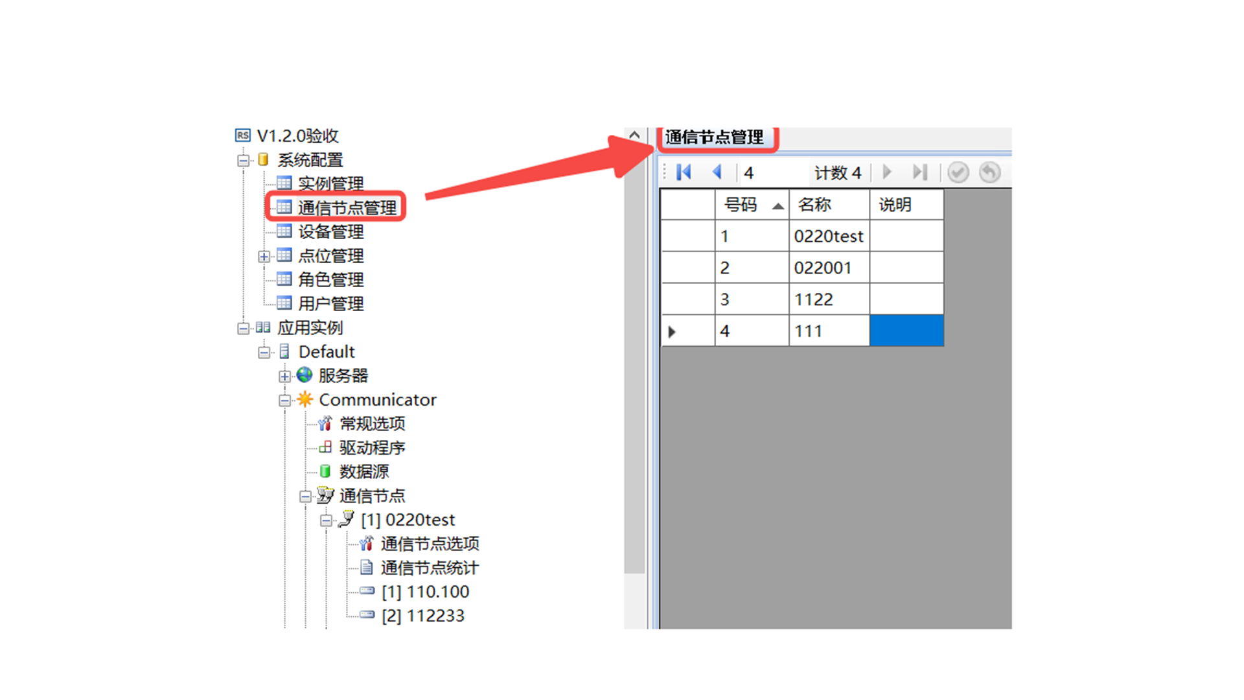This screenshot has height=700, width=1244.
Task: Select 常规选项 under Communicator
Action: point(373,423)
